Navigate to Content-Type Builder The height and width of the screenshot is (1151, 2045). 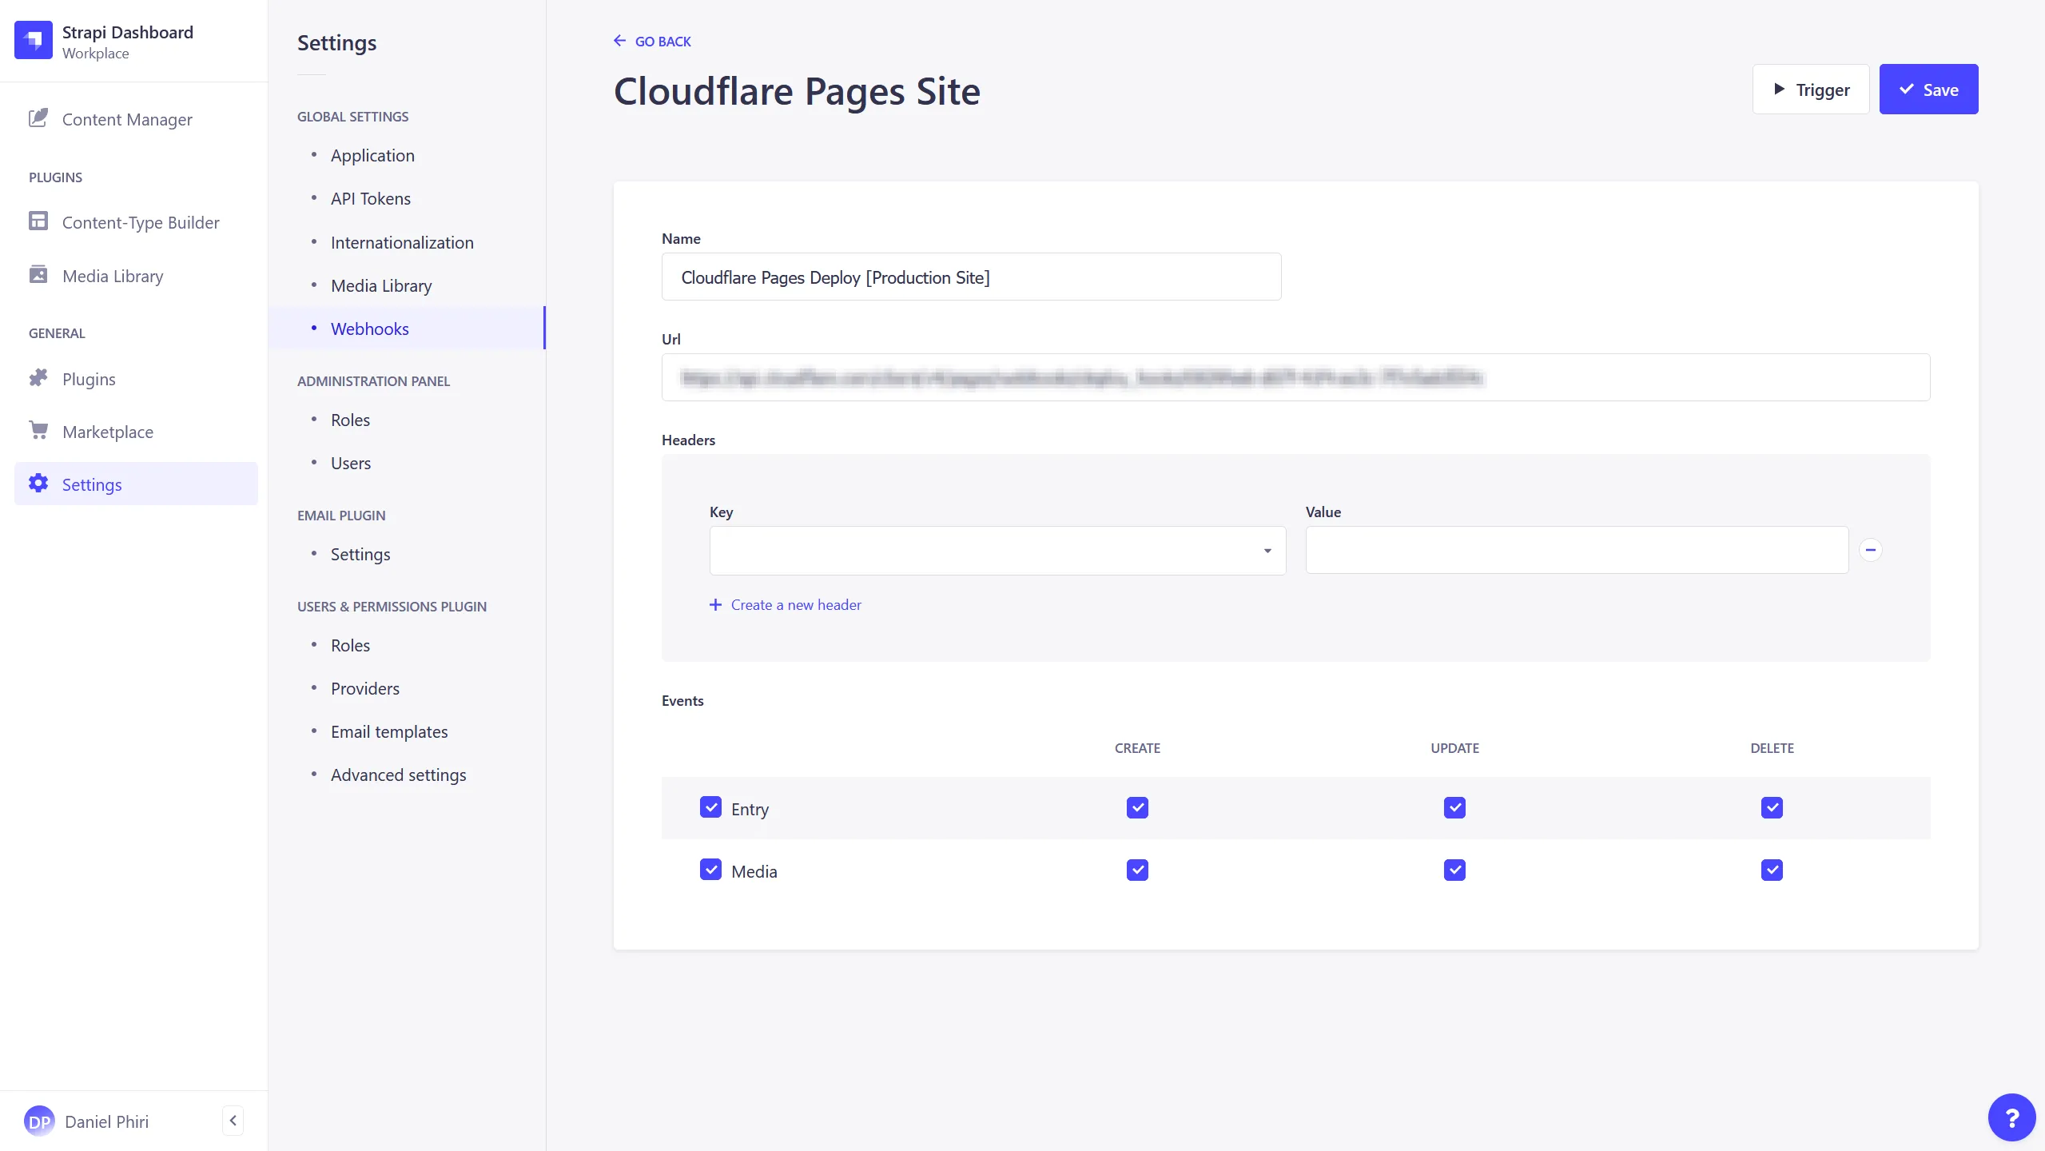141,222
